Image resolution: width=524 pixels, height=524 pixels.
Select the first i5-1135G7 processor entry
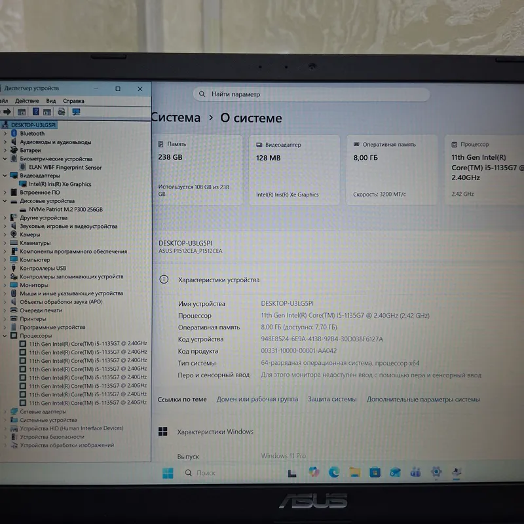[x=88, y=343]
